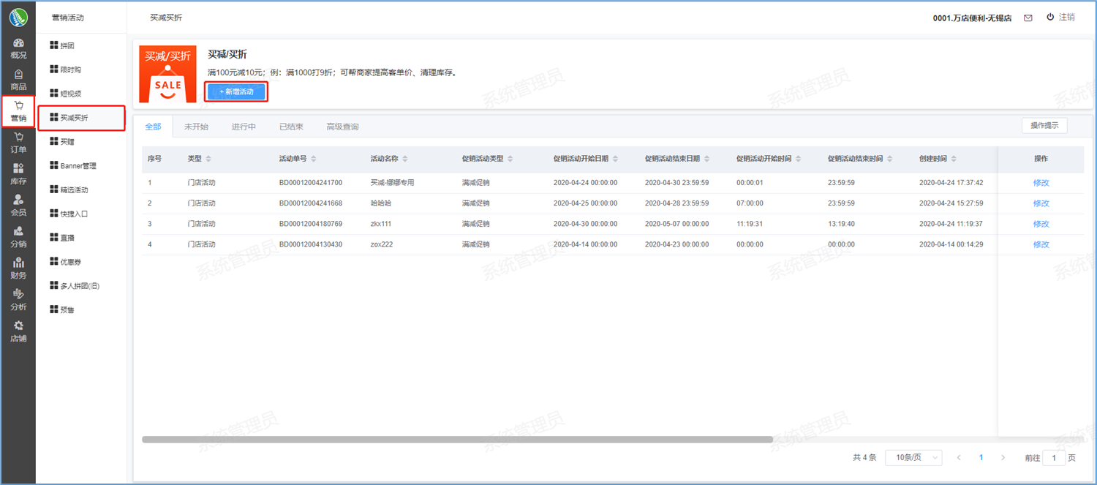Open the 财务 finance icon
This screenshot has width=1097, height=485.
click(18, 263)
